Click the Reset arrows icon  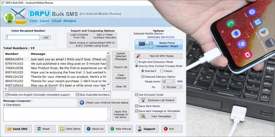pos(39,129)
